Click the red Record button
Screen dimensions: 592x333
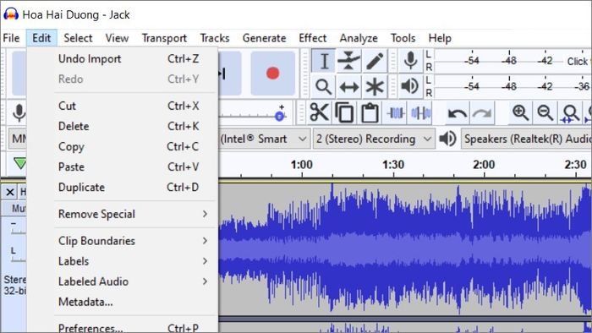click(272, 74)
